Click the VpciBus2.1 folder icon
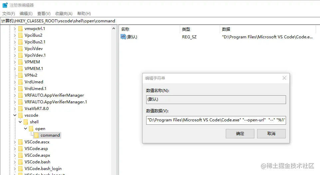This screenshot has height=175, width=320. click(x=20, y=42)
